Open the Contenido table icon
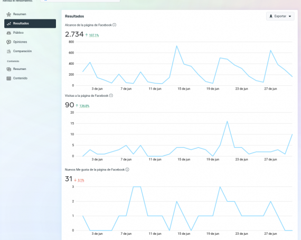The image size is (301, 240). pyautogui.click(x=8, y=78)
